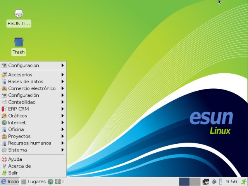Click the taskbar launcher icon beside the globe
This screenshot has width=248, height=186.
(x=58, y=182)
